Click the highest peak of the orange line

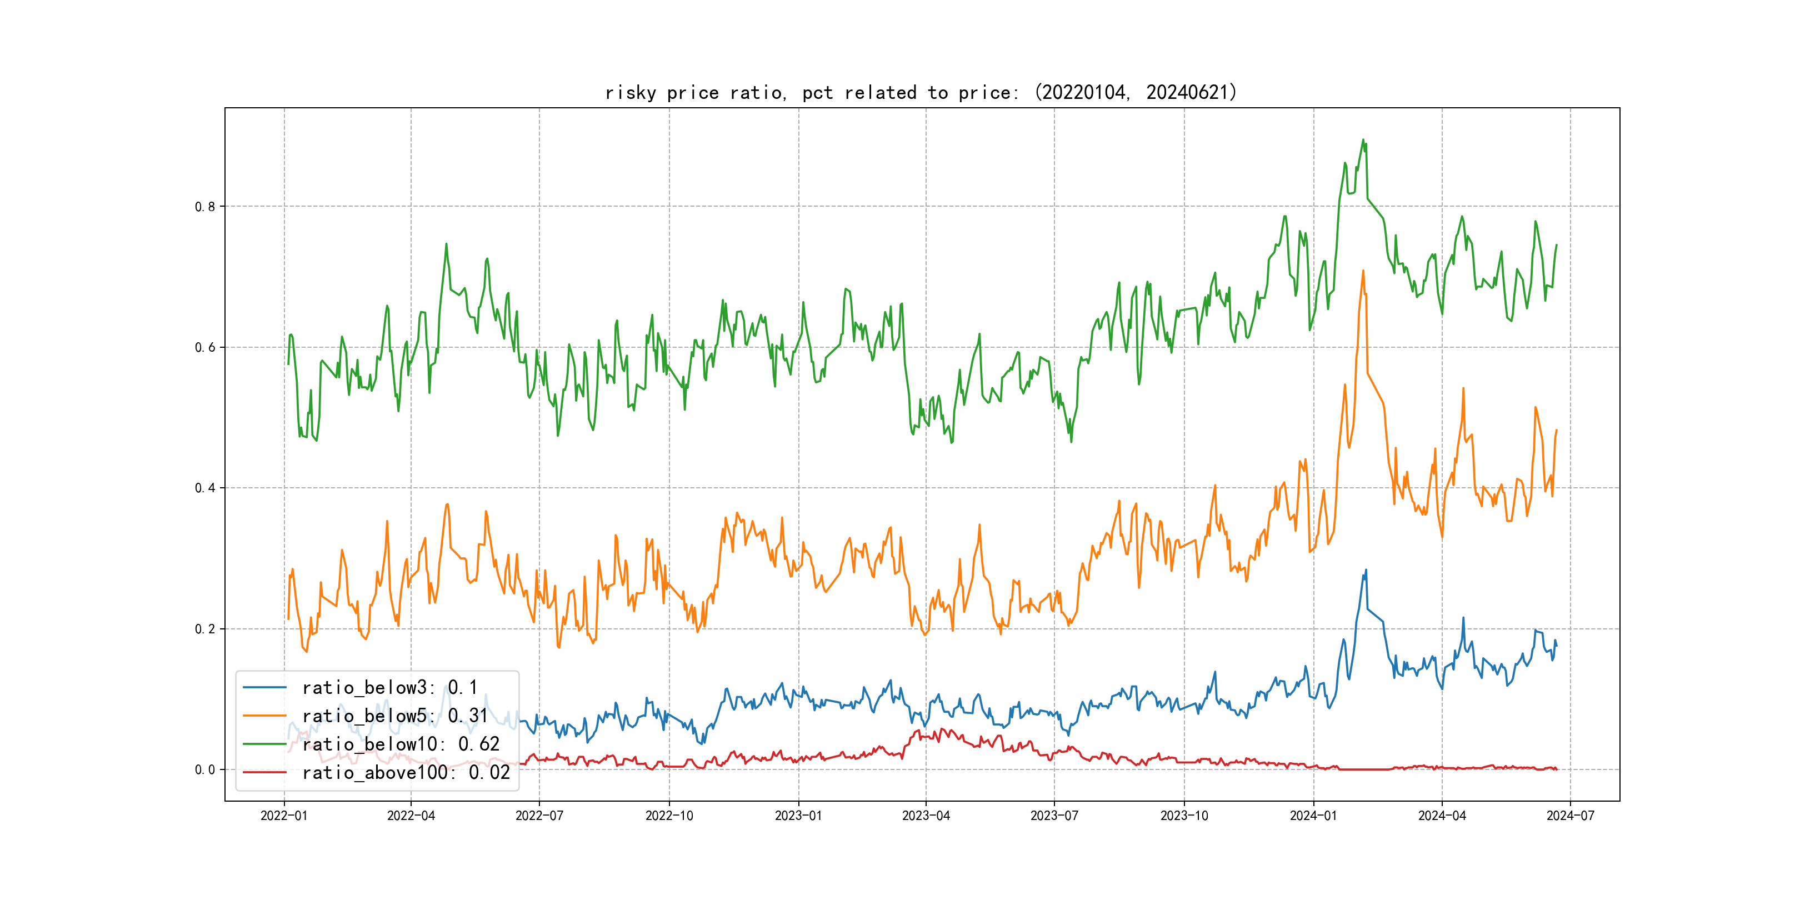(x=1363, y=271)
